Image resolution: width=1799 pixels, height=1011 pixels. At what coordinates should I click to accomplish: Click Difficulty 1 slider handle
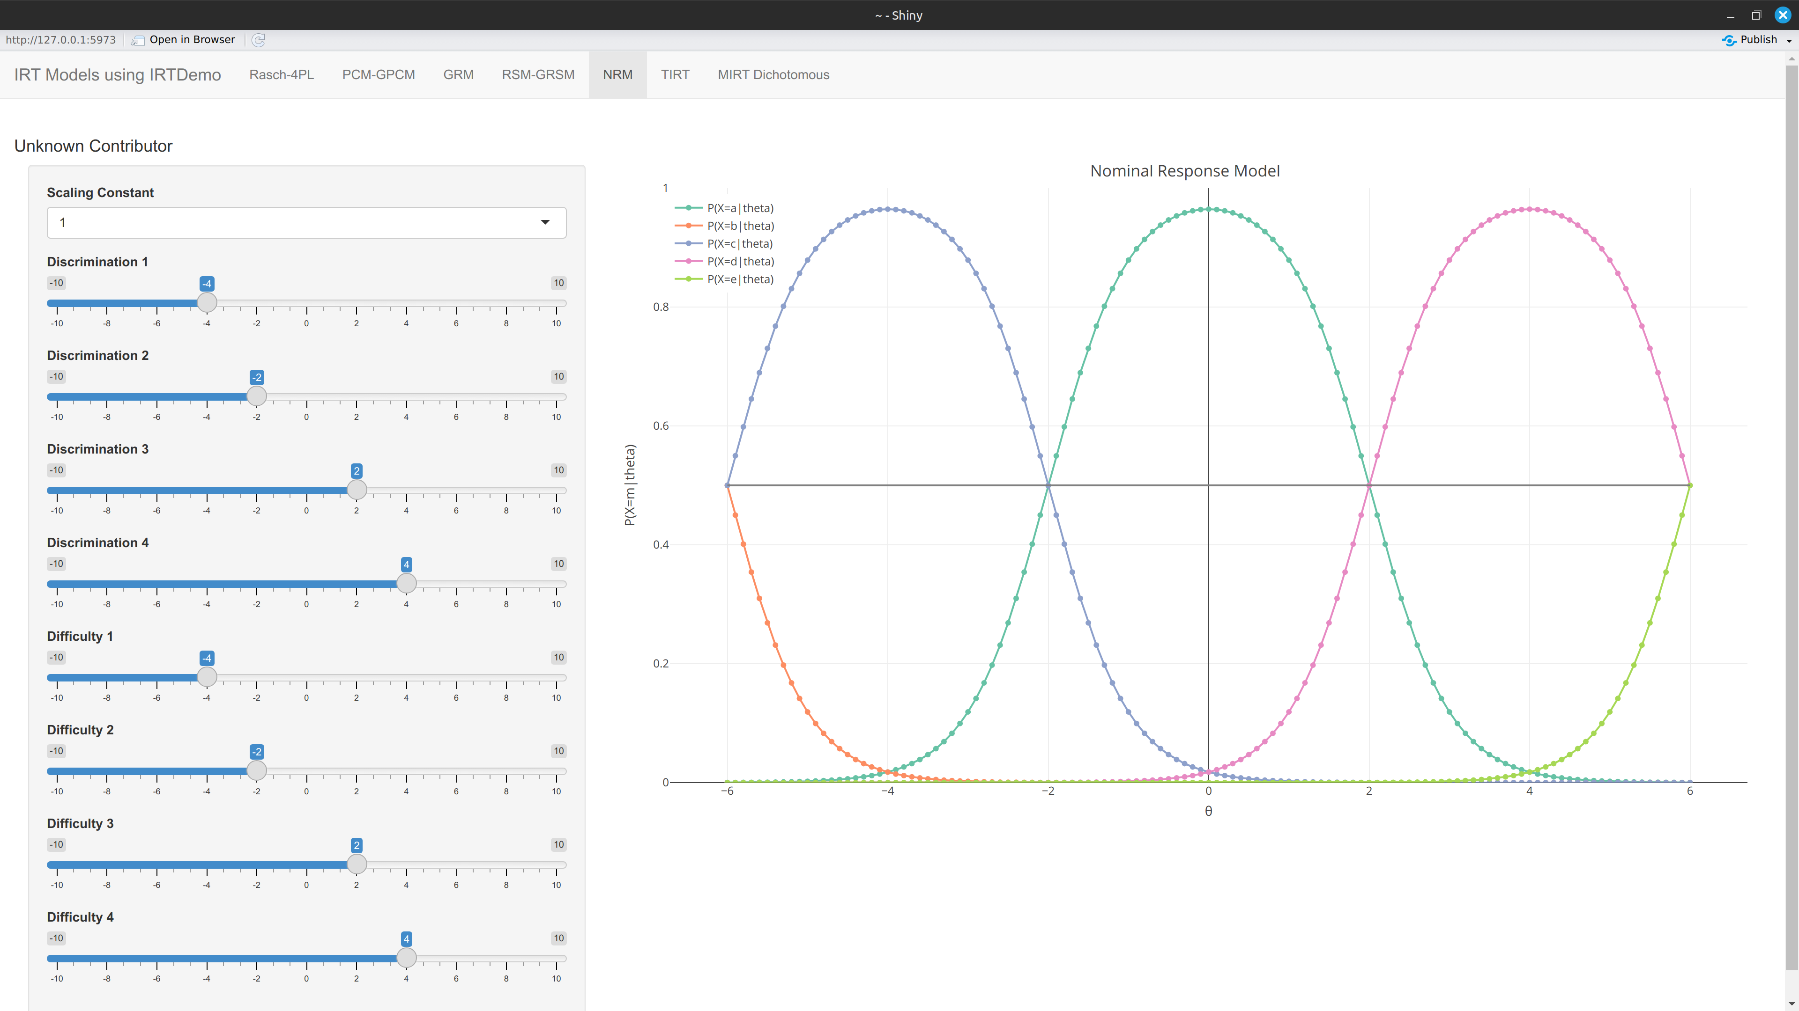[207, 676]
